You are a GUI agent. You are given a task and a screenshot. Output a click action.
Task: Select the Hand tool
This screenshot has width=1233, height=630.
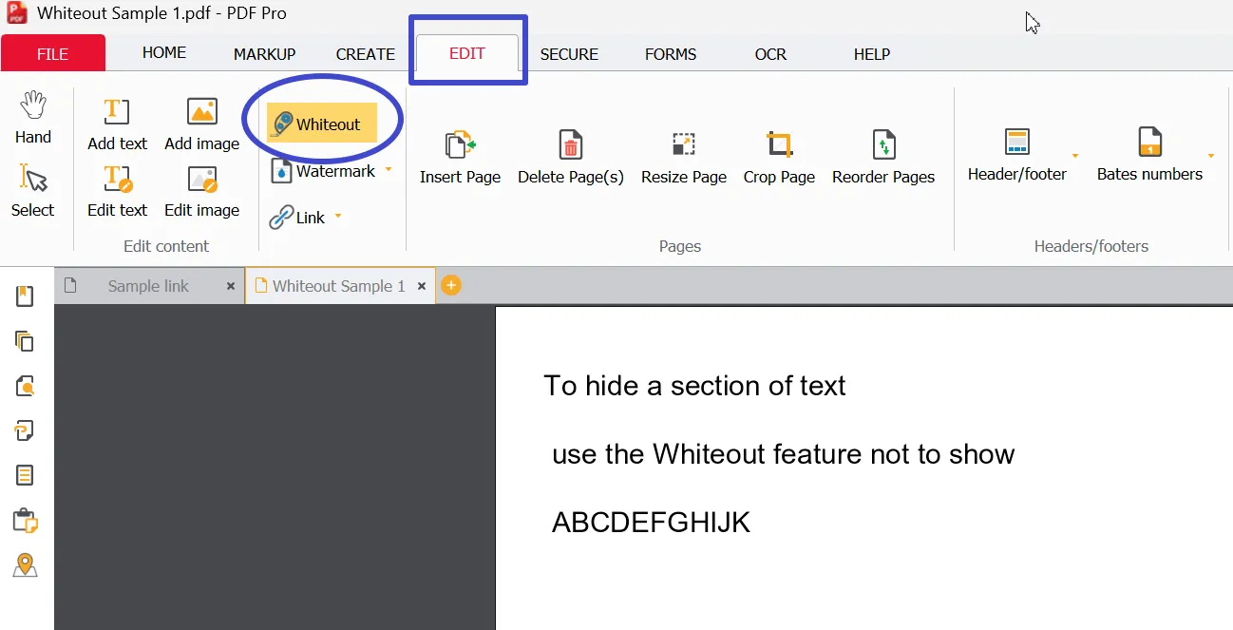pyautogui.click(x=32, y=118)
